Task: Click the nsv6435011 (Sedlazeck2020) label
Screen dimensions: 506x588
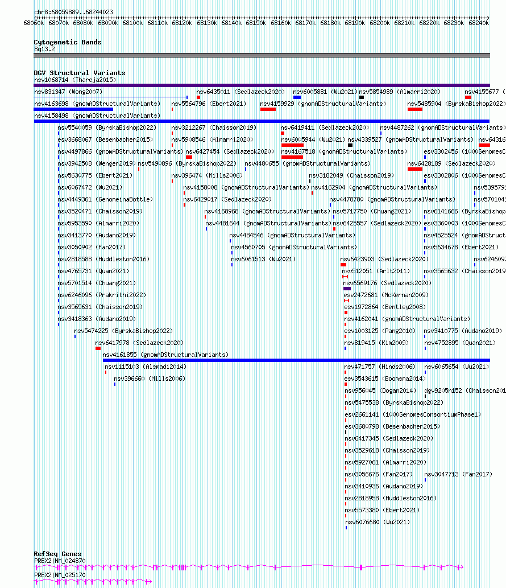Action: tap(240, 92)
